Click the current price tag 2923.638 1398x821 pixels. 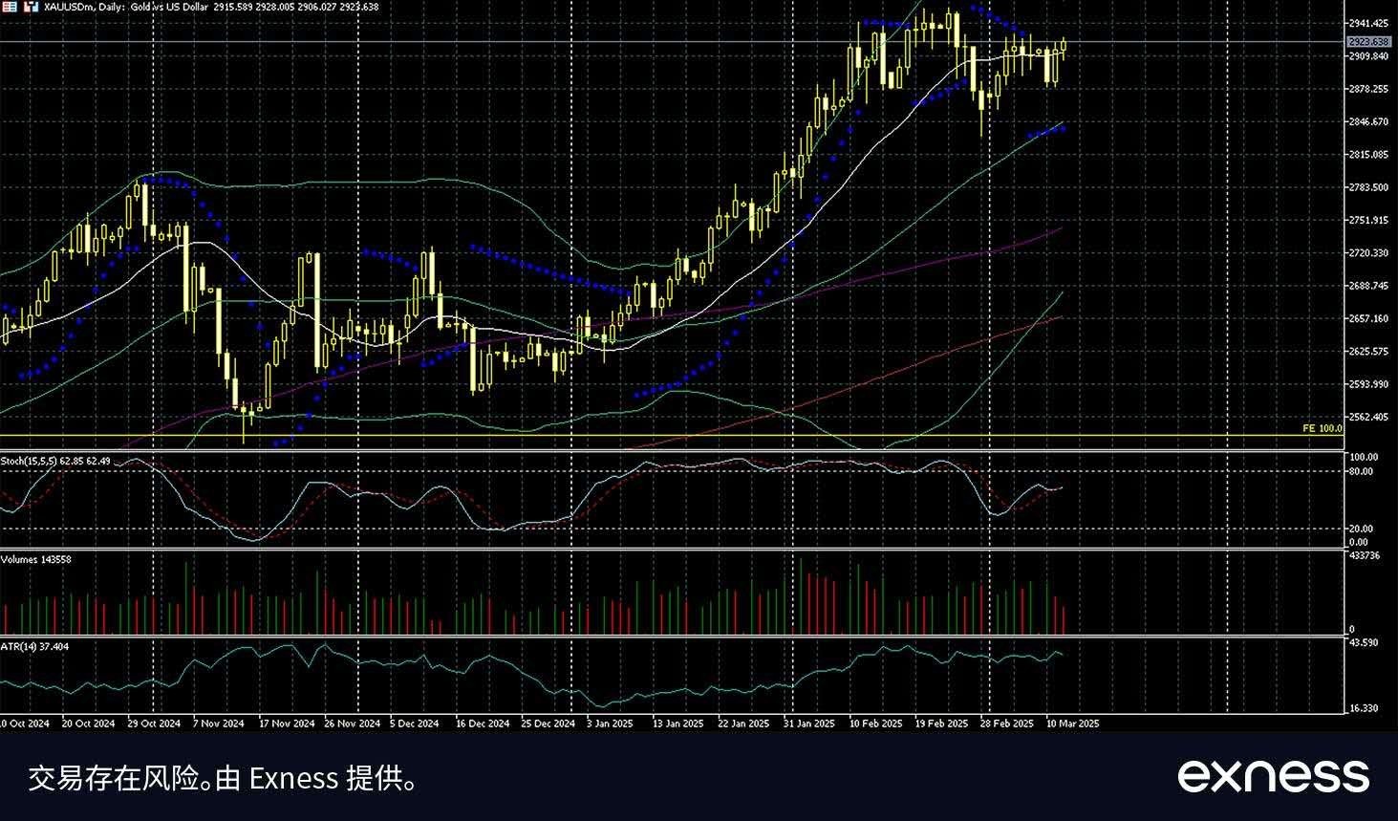pyautogui.click(x=1369, y=42)
